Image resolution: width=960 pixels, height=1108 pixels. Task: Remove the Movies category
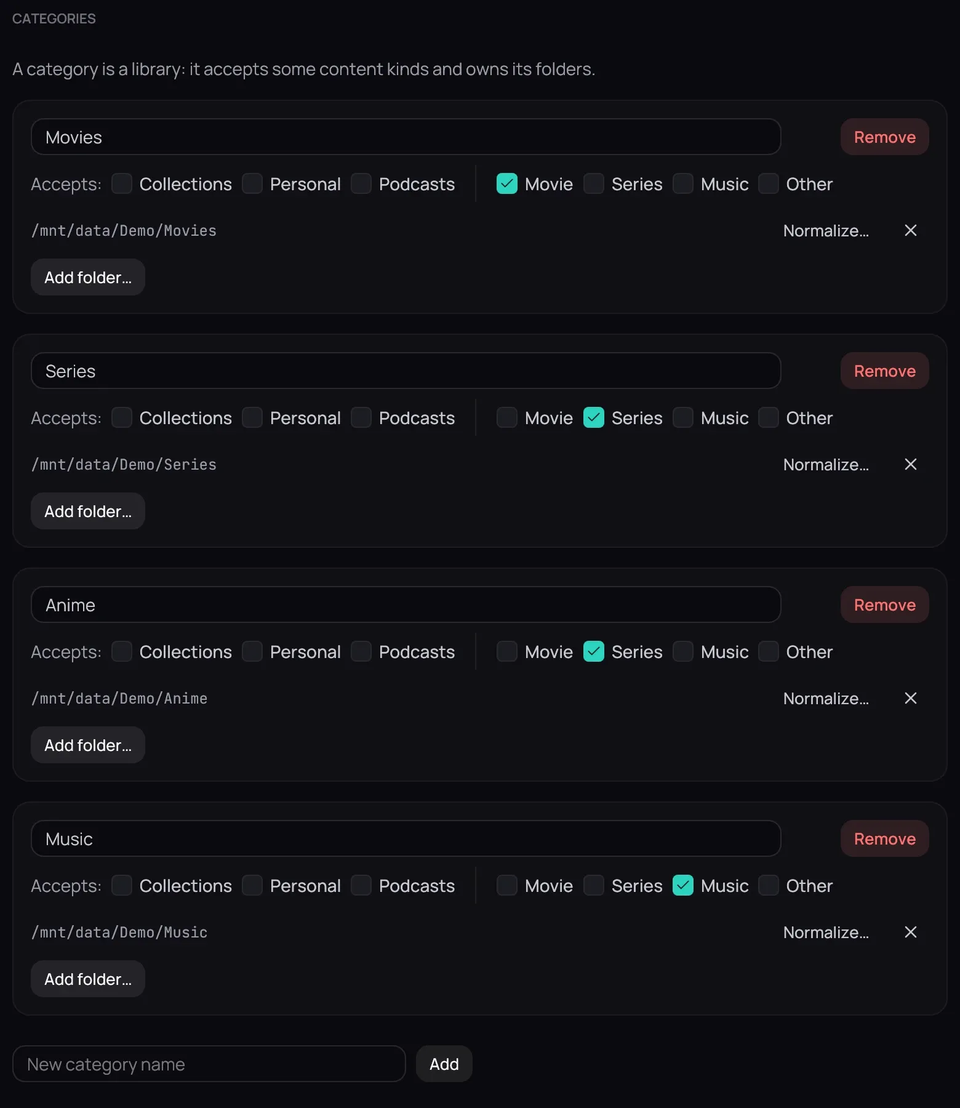(x=885, y=137)
